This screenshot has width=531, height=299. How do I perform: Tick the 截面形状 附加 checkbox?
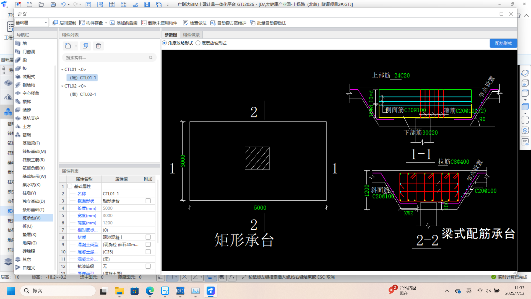click(x=148, y=201)
